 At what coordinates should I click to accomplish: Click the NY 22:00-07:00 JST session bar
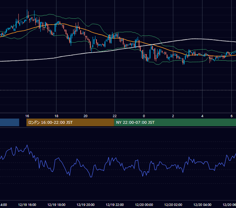point(175,122)
